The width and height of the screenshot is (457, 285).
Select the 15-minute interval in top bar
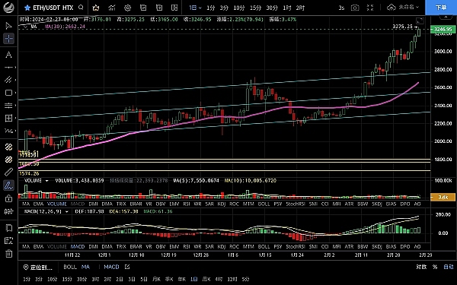coord(256,8)
